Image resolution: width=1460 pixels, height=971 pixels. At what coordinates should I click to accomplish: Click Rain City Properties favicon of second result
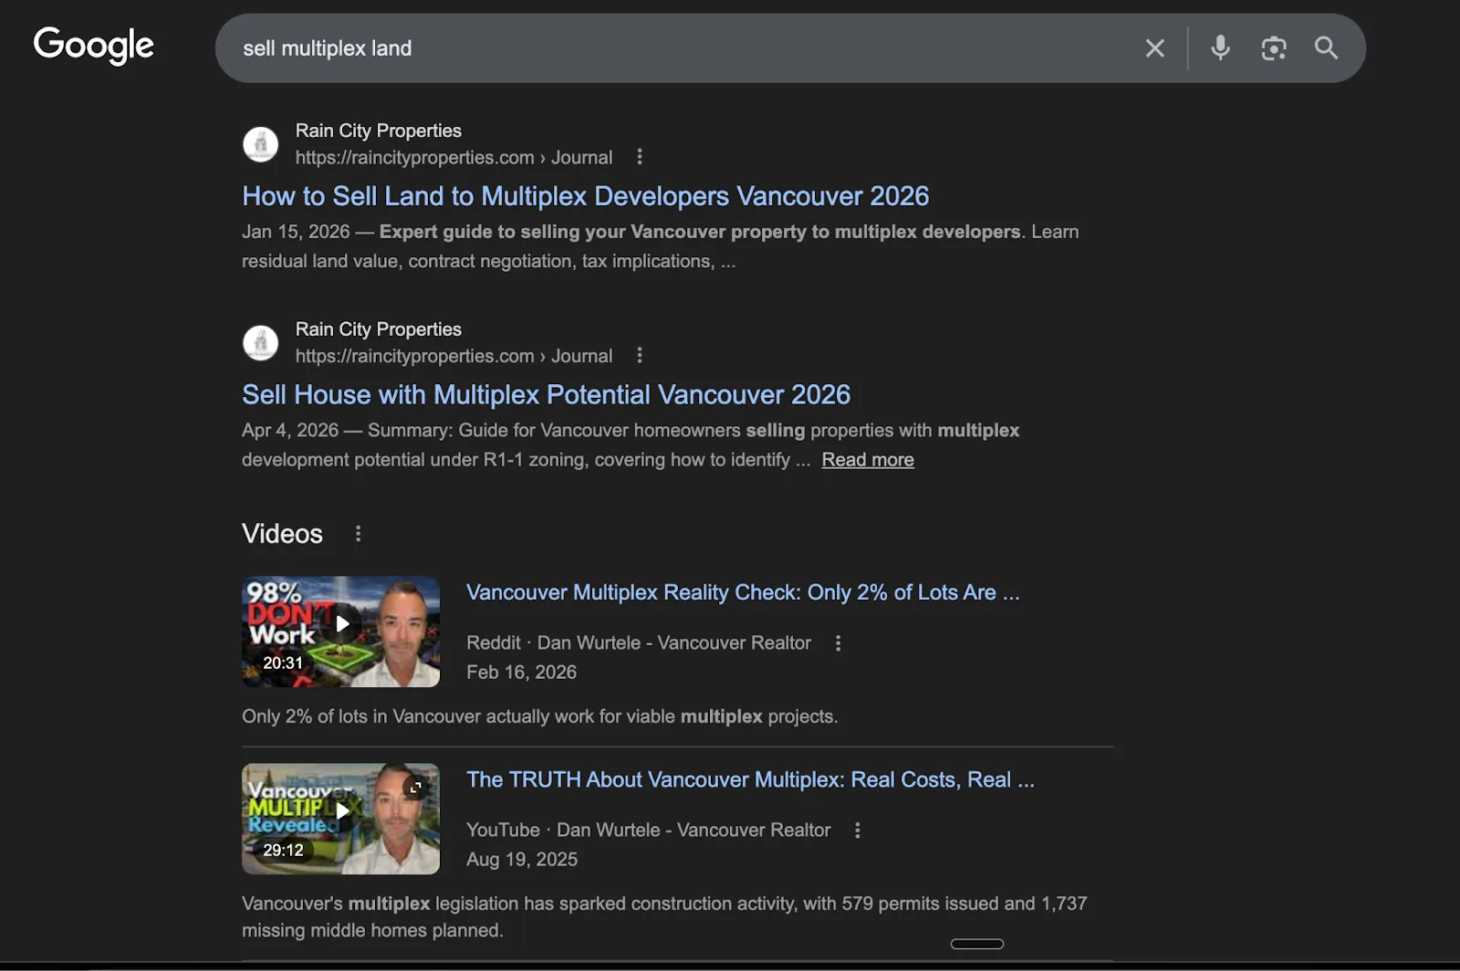pos(260,343)
